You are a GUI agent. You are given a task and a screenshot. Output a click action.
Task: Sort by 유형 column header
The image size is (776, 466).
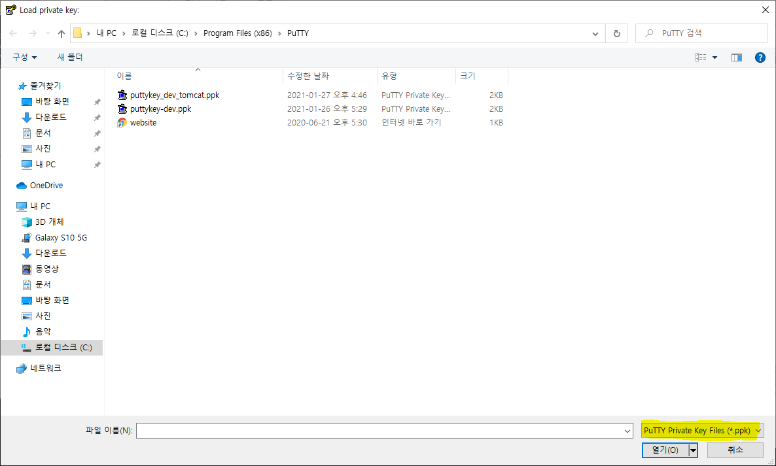[x=416, y=76]
